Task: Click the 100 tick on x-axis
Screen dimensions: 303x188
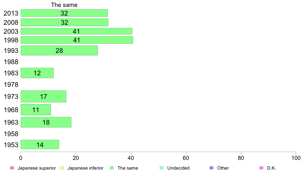Action: coord(296,158)
